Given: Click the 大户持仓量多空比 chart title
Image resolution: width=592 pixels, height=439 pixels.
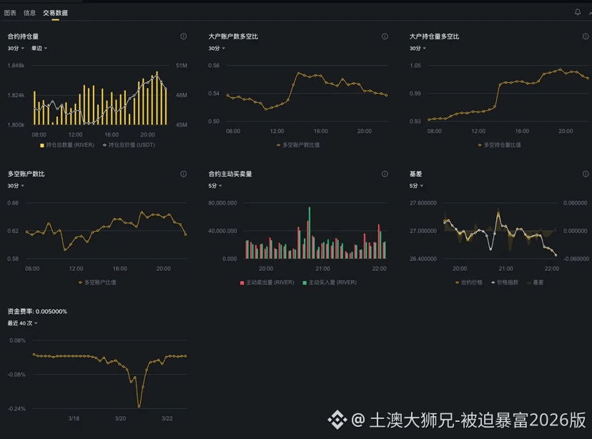Looking at the screenshot, I should (434, 36).
